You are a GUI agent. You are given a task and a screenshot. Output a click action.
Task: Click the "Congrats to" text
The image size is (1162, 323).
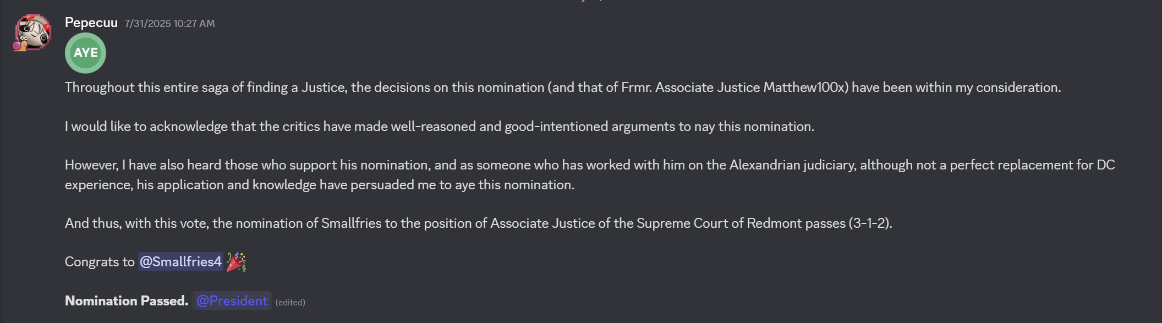(x=100, y=262)
